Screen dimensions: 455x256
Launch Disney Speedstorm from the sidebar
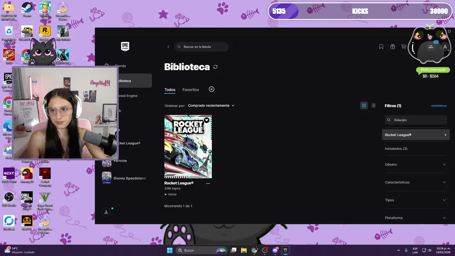(x=124, y=178)
